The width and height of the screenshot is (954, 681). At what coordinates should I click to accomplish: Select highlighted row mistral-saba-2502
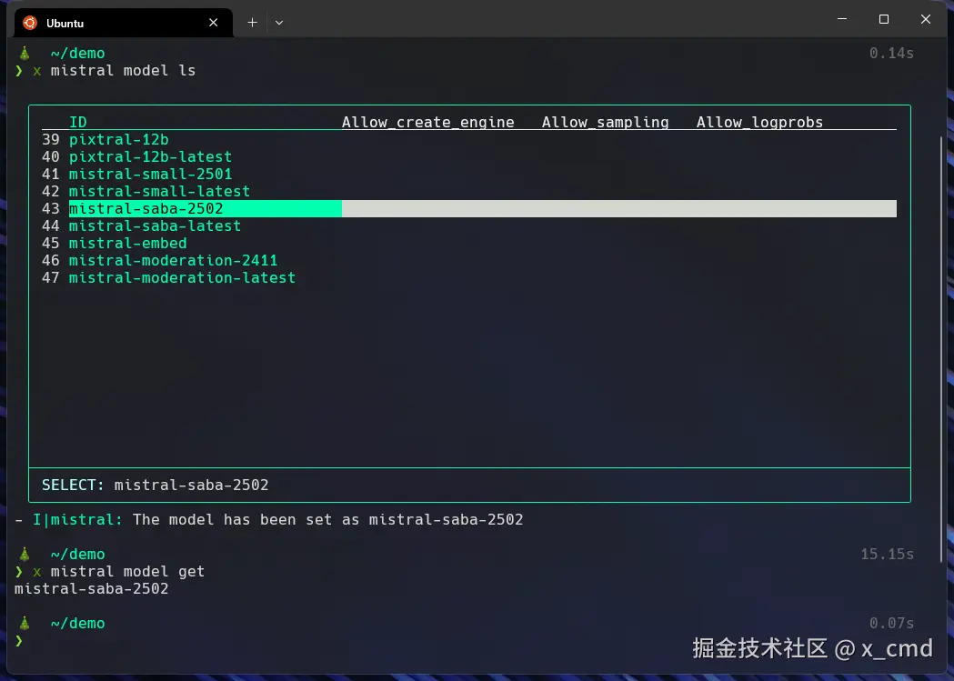[x=469, y=208]
